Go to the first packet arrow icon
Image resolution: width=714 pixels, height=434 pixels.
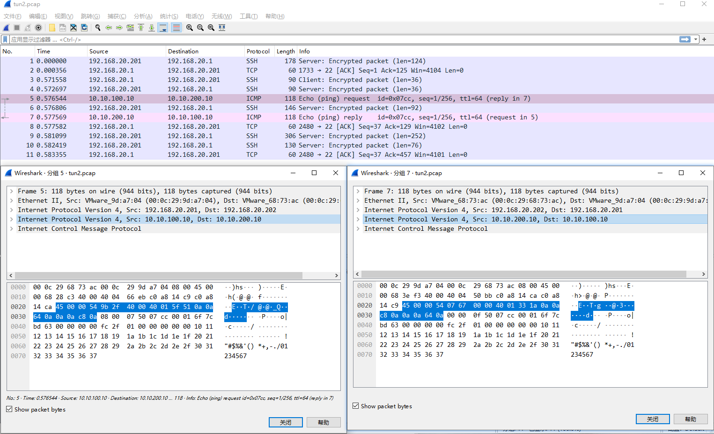coord(141,28)
